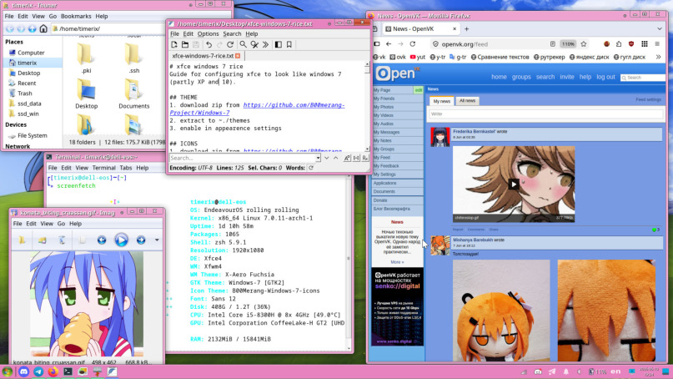Play the animation in the image viewer
The image size is (673, 379).
(122, 240)
